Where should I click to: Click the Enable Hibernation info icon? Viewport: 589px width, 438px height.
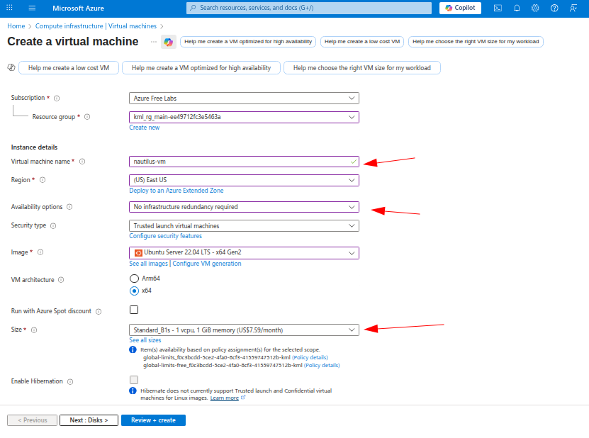tap(70, 381)
